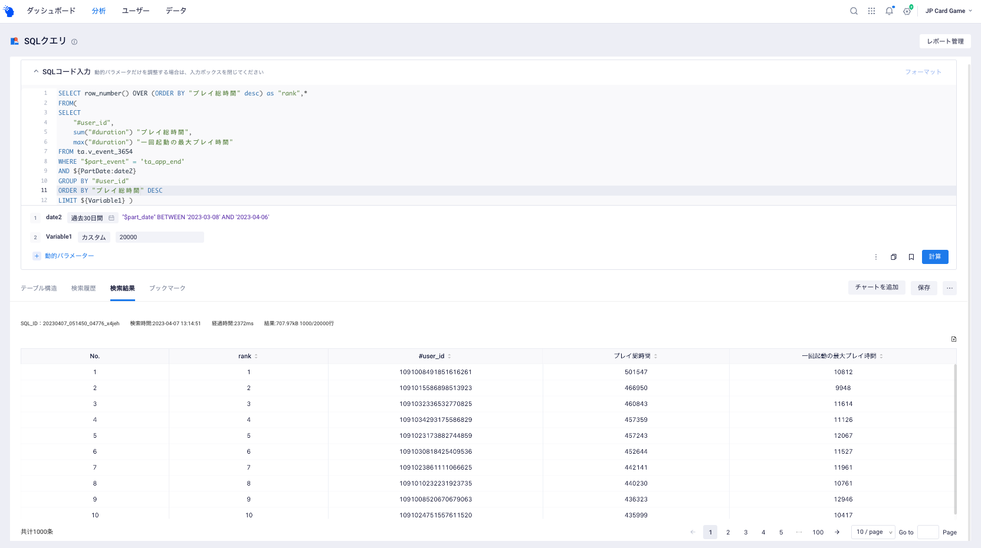Sort by 一回起動の最大プレイ時間 column arrows
Image resolution: width=981 pixels, height=548 pixels.
pyautogui.click(x=881, y=356)
